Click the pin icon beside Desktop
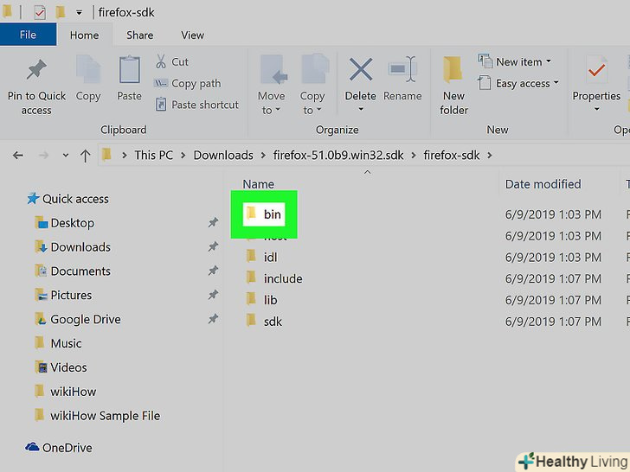The width and height of the screenshot is (630, 472). click(x=213, y=222)
